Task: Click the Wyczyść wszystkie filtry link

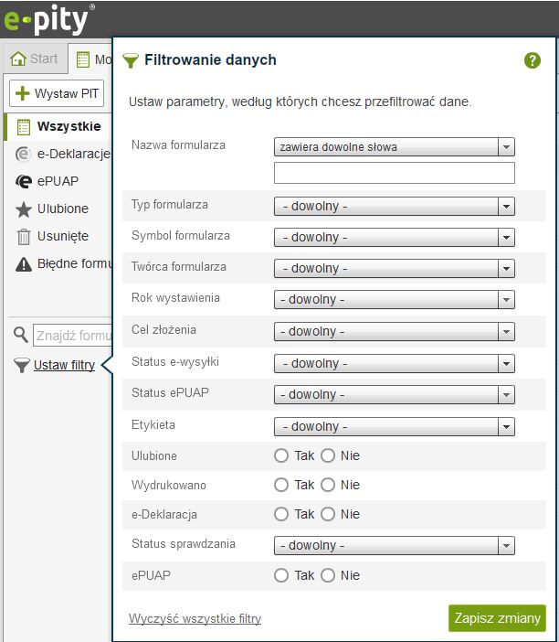Action: pyautogui.click(x=195, y=619)
